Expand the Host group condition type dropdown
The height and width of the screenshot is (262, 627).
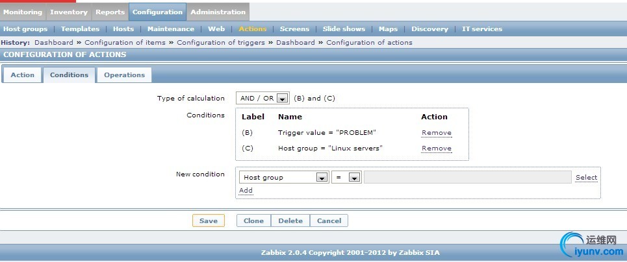tap(284, 178)
